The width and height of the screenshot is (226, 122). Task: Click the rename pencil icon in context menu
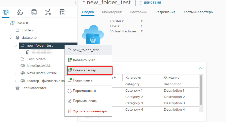pyautogui.click(x=70, y=101)
